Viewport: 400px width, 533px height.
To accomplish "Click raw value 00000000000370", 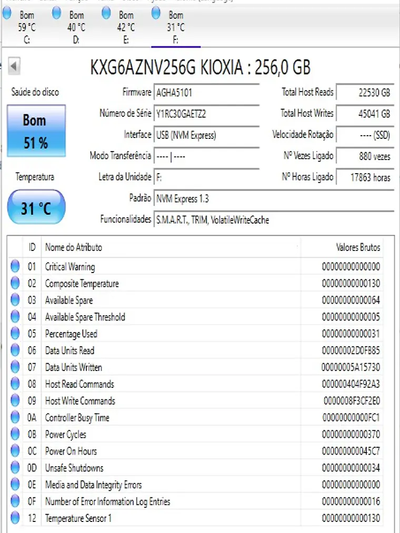I will [351, 435].
